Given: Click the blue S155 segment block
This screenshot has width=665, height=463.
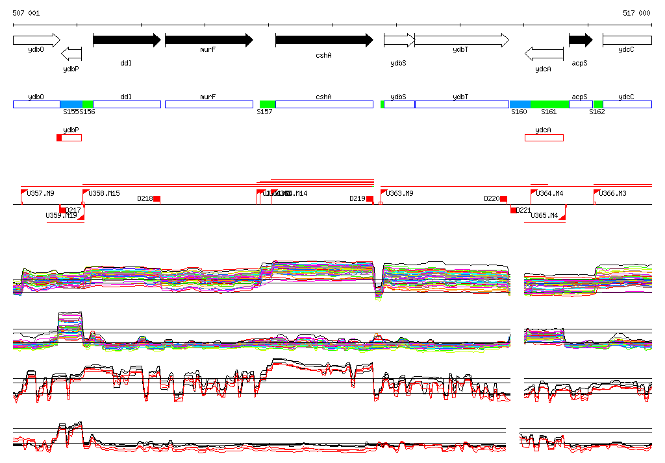Looking at the screenshot, I should click(x=71, y=104).
